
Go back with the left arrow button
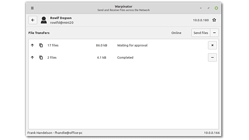coord(33,20)
